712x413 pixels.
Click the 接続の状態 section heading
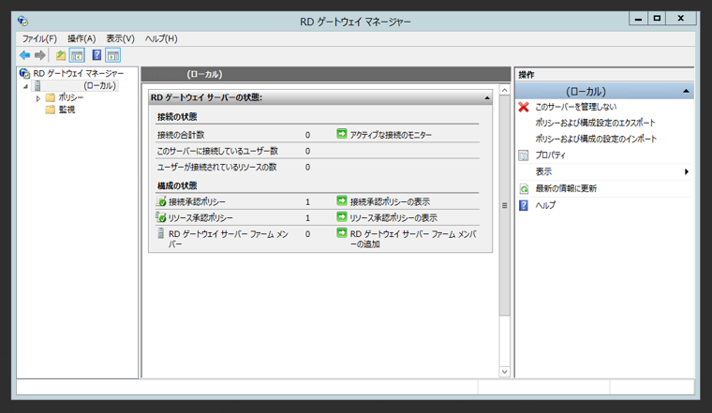point(177,117)
